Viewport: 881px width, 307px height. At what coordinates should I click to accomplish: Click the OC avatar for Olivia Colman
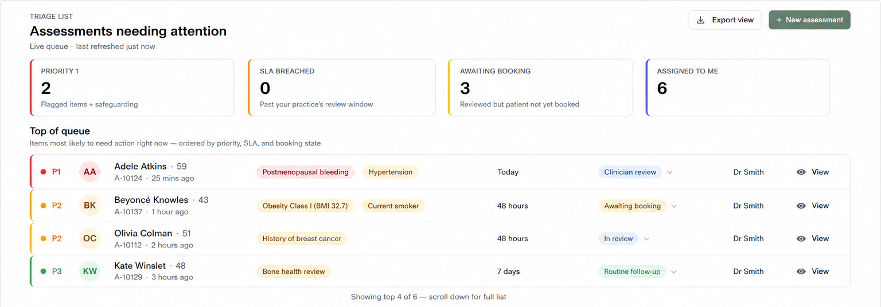90,238
